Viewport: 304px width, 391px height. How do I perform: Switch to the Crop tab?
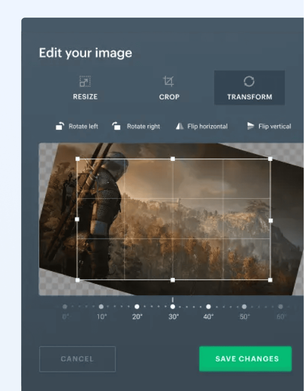click(169, 88)
